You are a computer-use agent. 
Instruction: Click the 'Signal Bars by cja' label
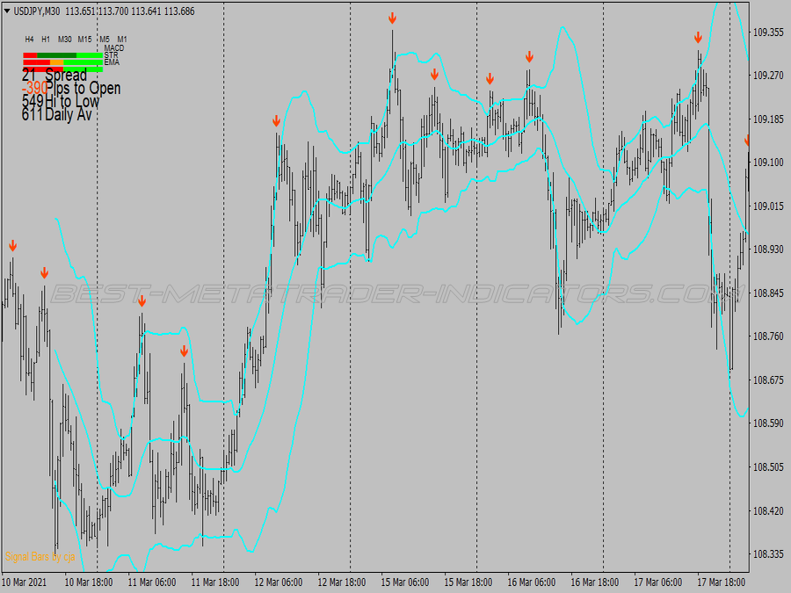tap(40, 557)
